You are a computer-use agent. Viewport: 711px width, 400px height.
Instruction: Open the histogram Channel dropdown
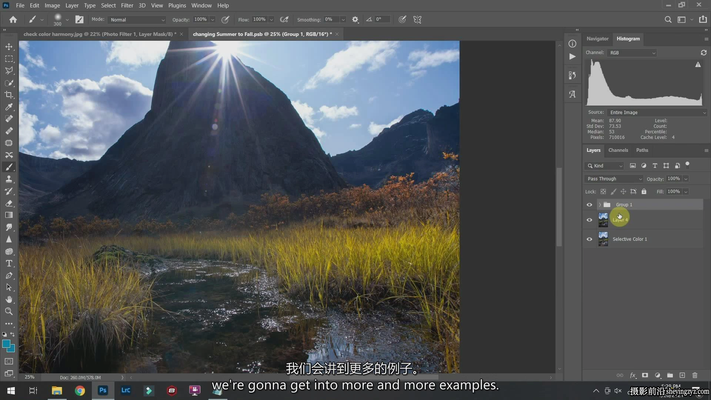632,53
